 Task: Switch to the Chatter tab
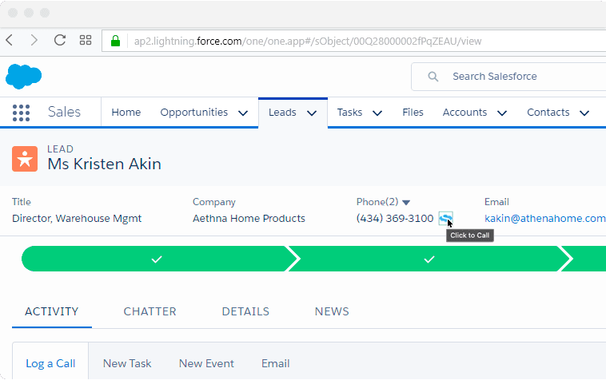(150, 311)
